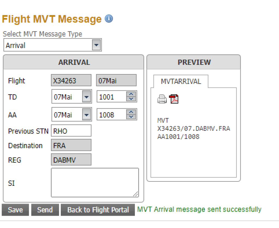The image size is (279, 228).
Task: Click the info icon beside Flight MVT Message
Action: [x=109, y=19]
